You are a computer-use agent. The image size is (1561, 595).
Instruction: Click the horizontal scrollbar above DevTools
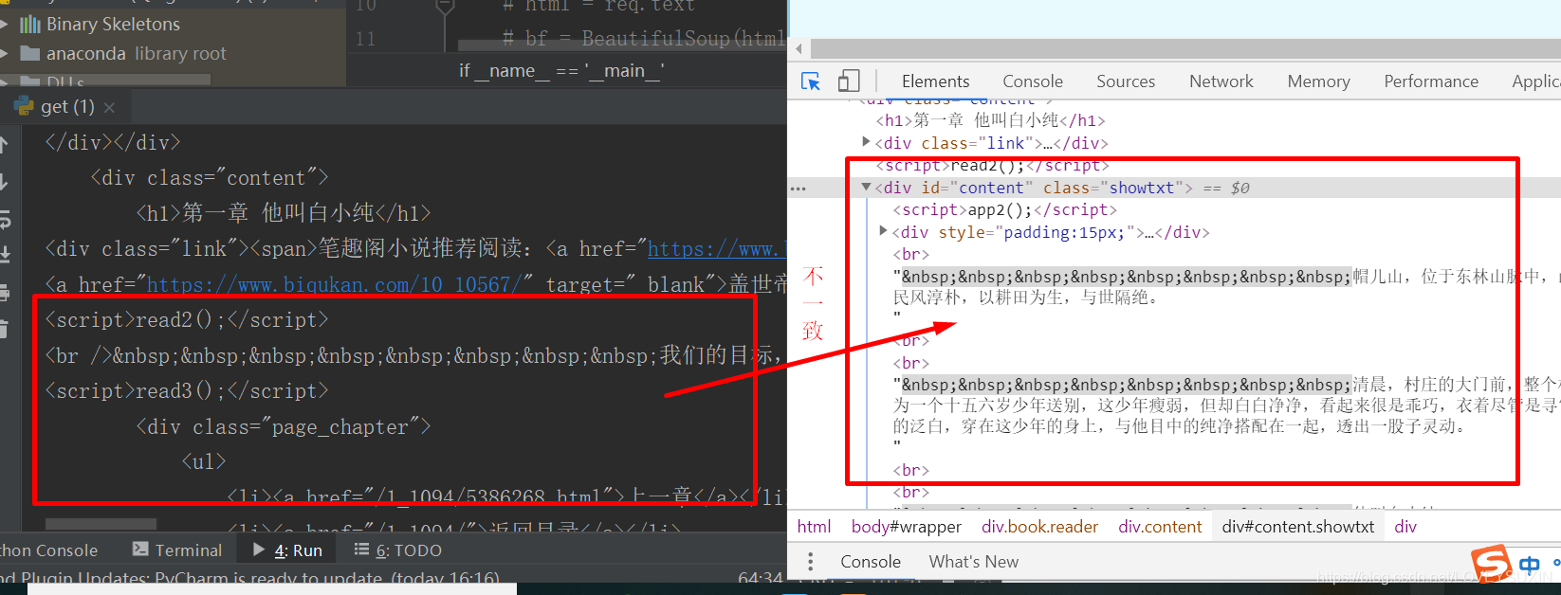pos(1185,48)
